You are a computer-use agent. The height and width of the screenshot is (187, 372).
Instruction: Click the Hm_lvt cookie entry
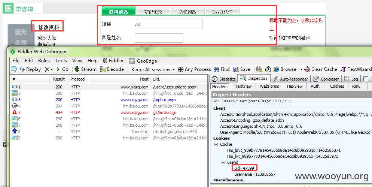pos(283,156)
